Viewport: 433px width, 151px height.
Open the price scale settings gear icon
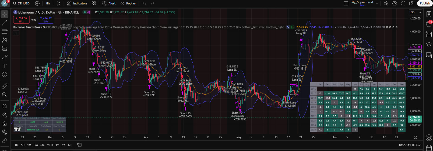click(415, 137)
